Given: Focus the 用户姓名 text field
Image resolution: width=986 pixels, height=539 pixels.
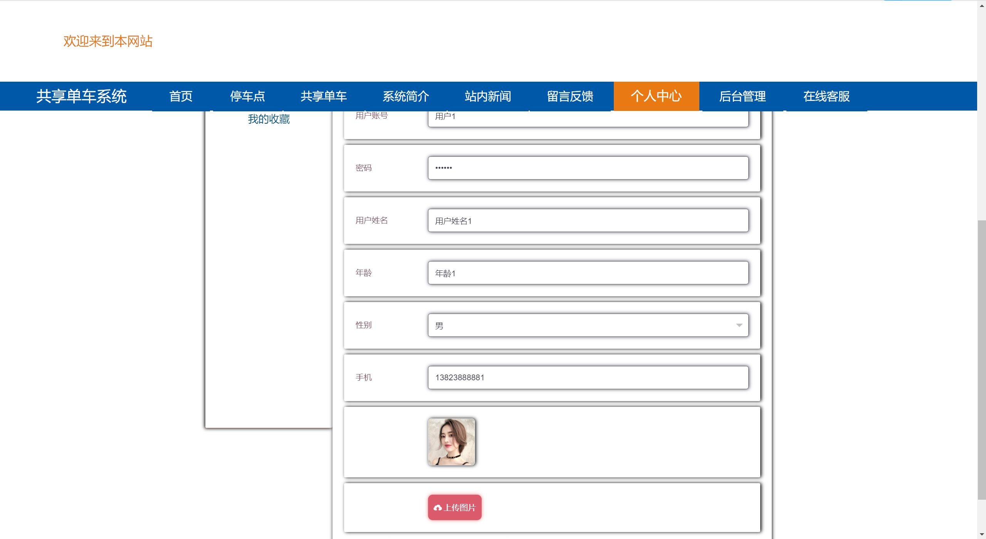Looking at the screenshot, I should coord(588,220).
